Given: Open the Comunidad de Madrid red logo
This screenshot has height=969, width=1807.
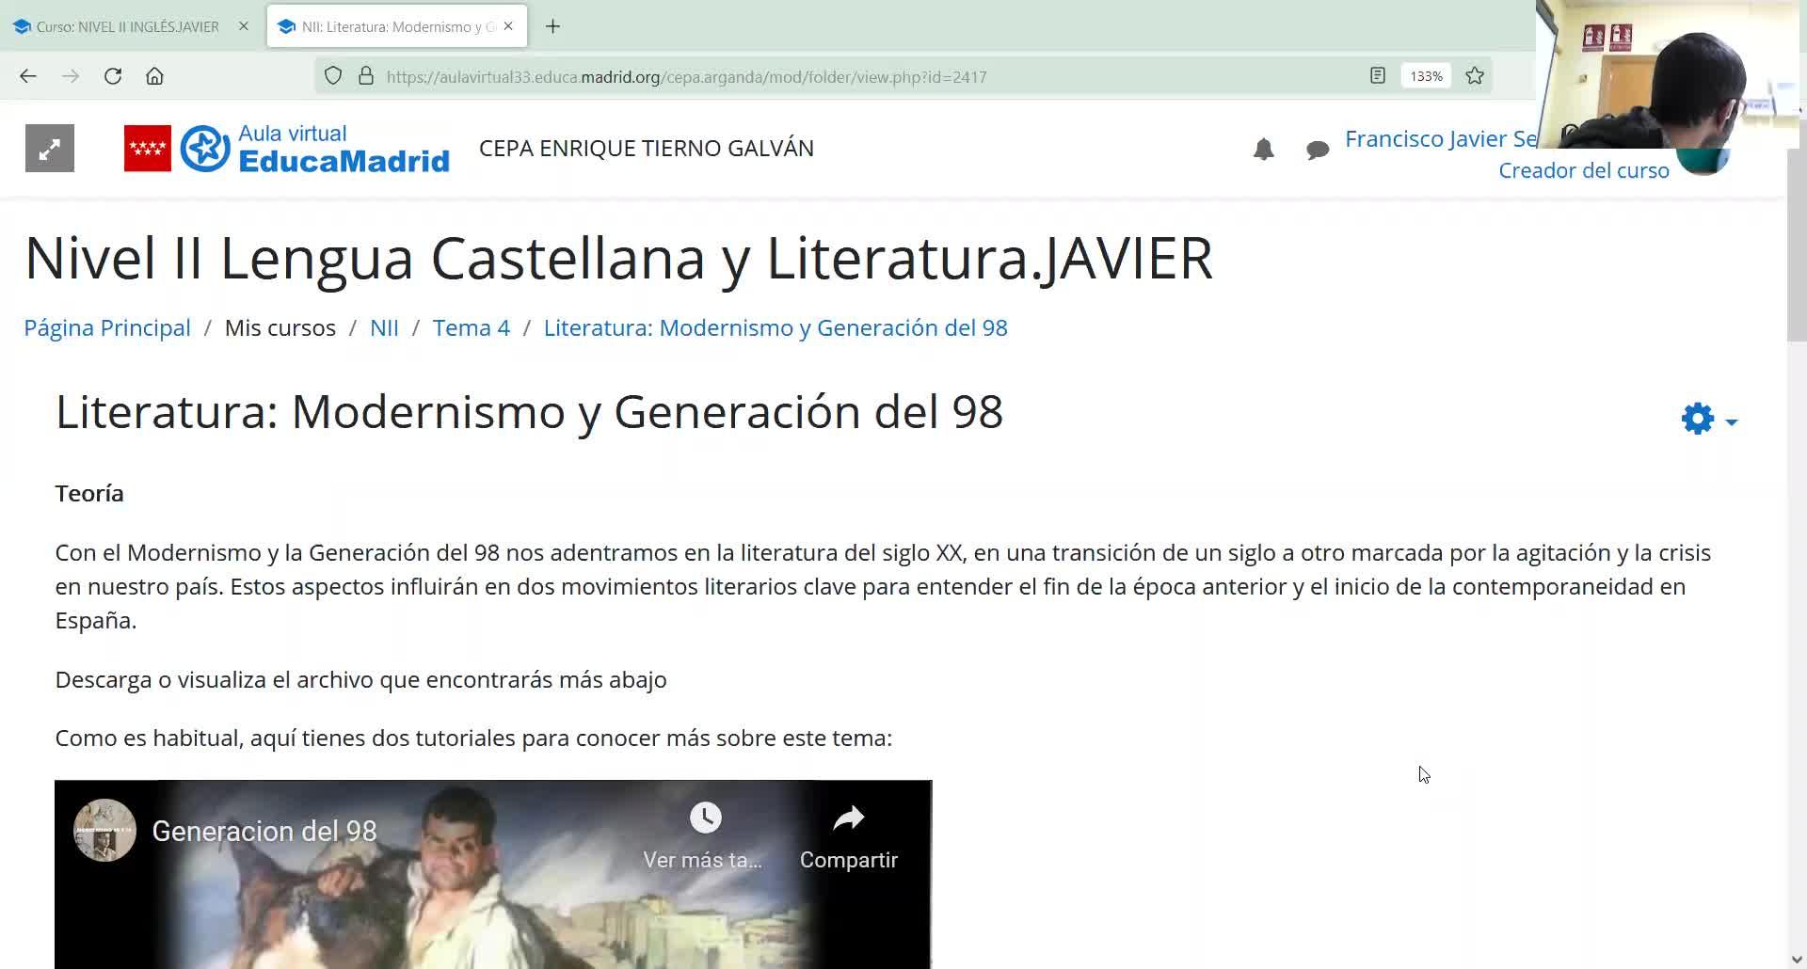Looking at the screenshot, I should click(148, 149).
